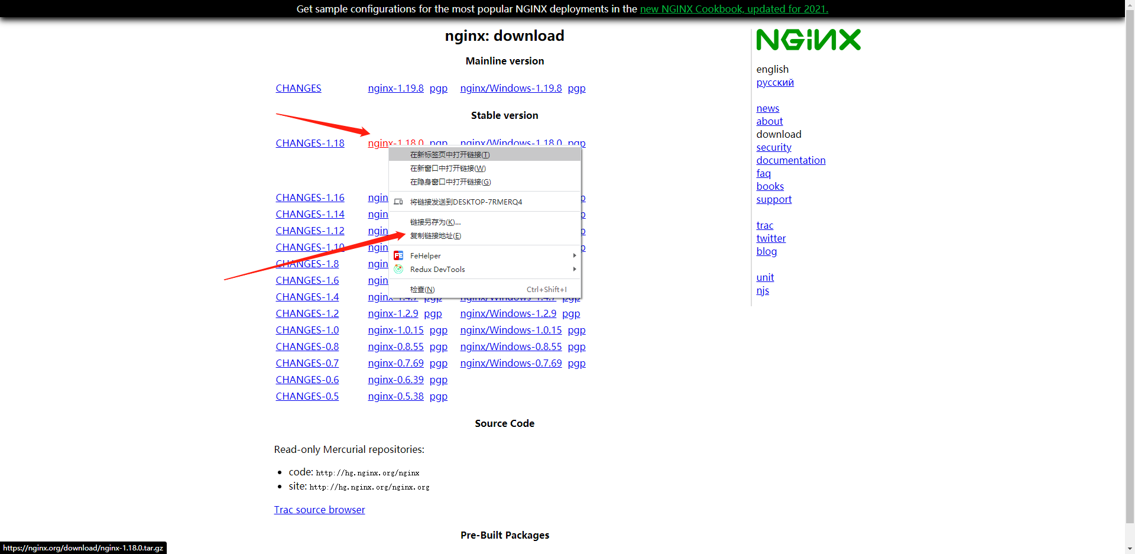Viewport: 1135px width, 554px height.
Task: Select 检查 (Inspect) in the context menu
Action: (485, 290)
